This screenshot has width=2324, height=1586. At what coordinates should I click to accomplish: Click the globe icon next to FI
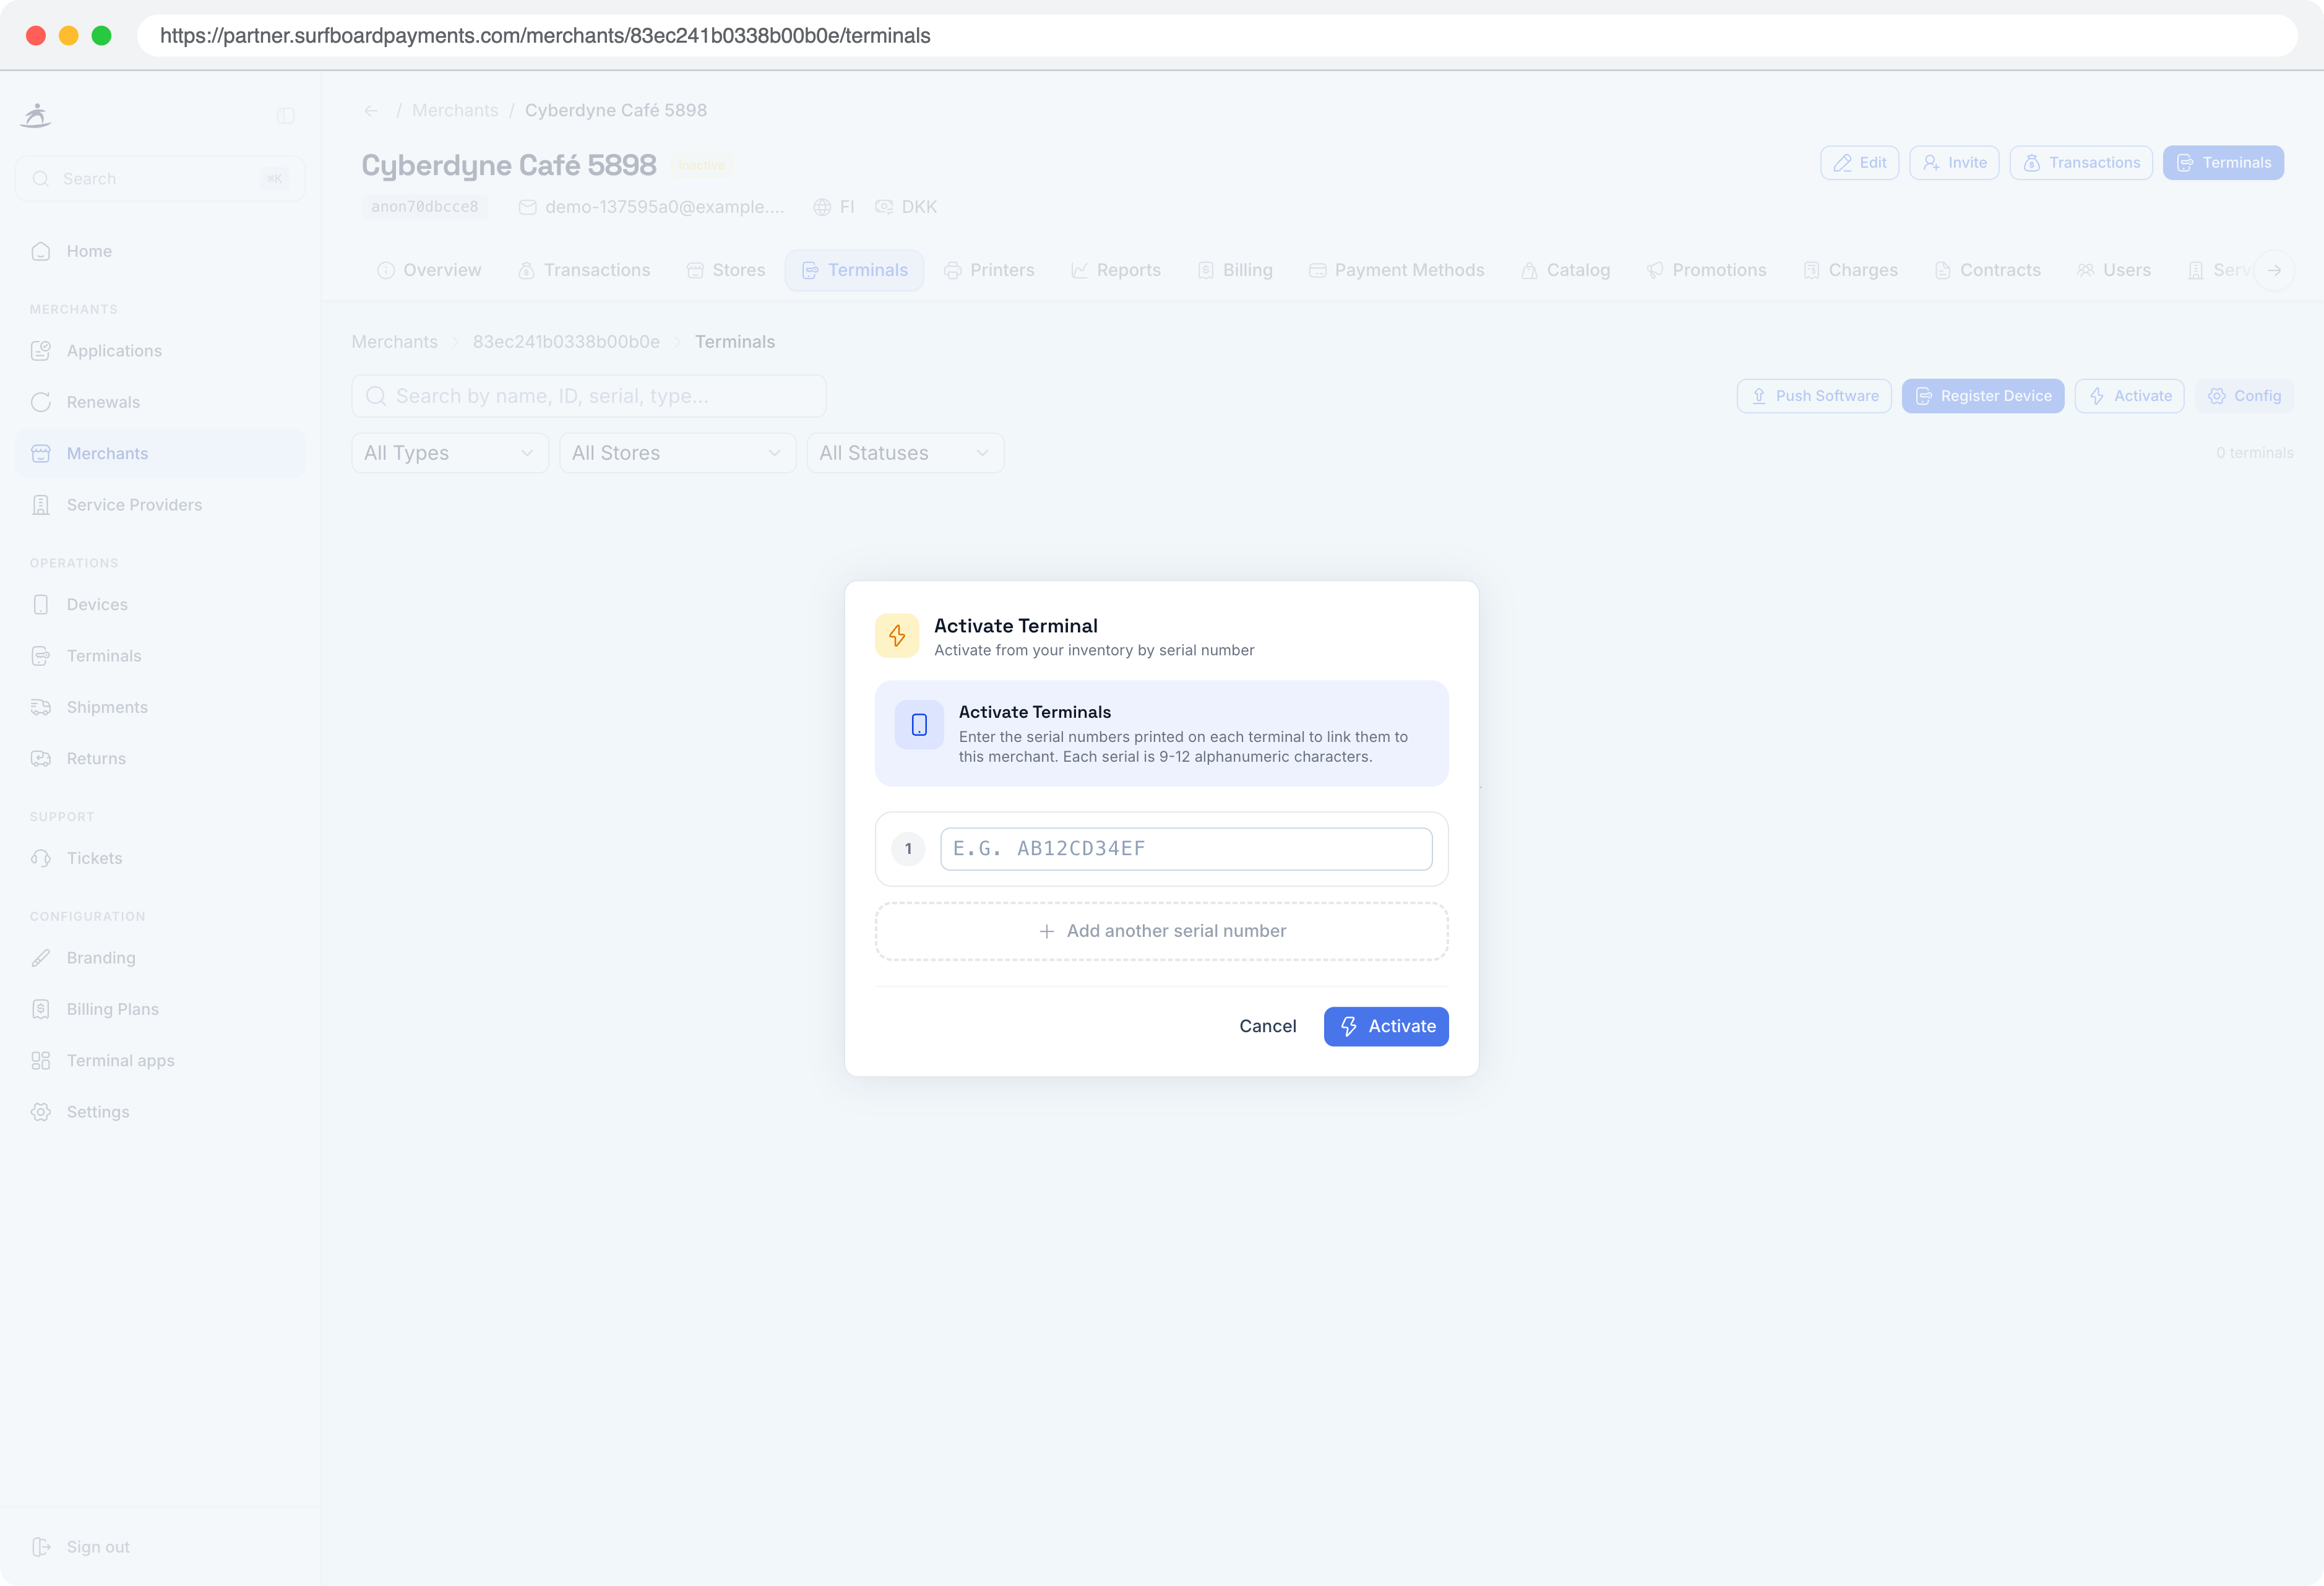click(822, 207)
